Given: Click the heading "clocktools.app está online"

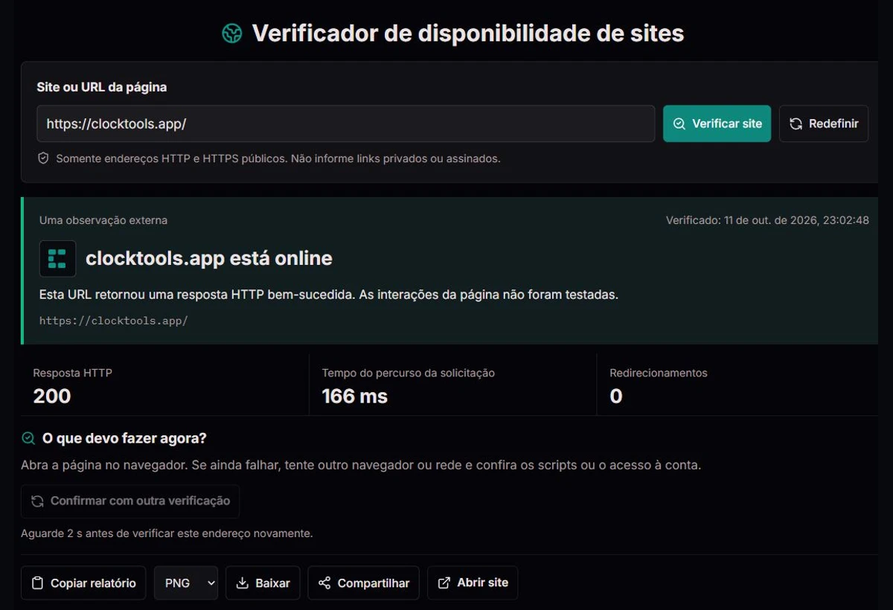Looking at the screenshot, I should click(x=209, y=259).
